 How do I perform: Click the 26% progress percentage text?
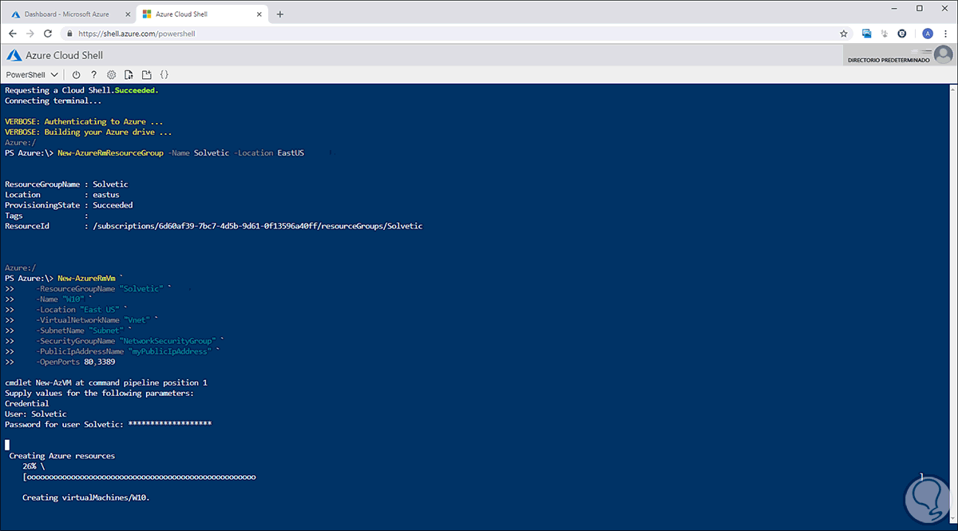click(30, 466)
